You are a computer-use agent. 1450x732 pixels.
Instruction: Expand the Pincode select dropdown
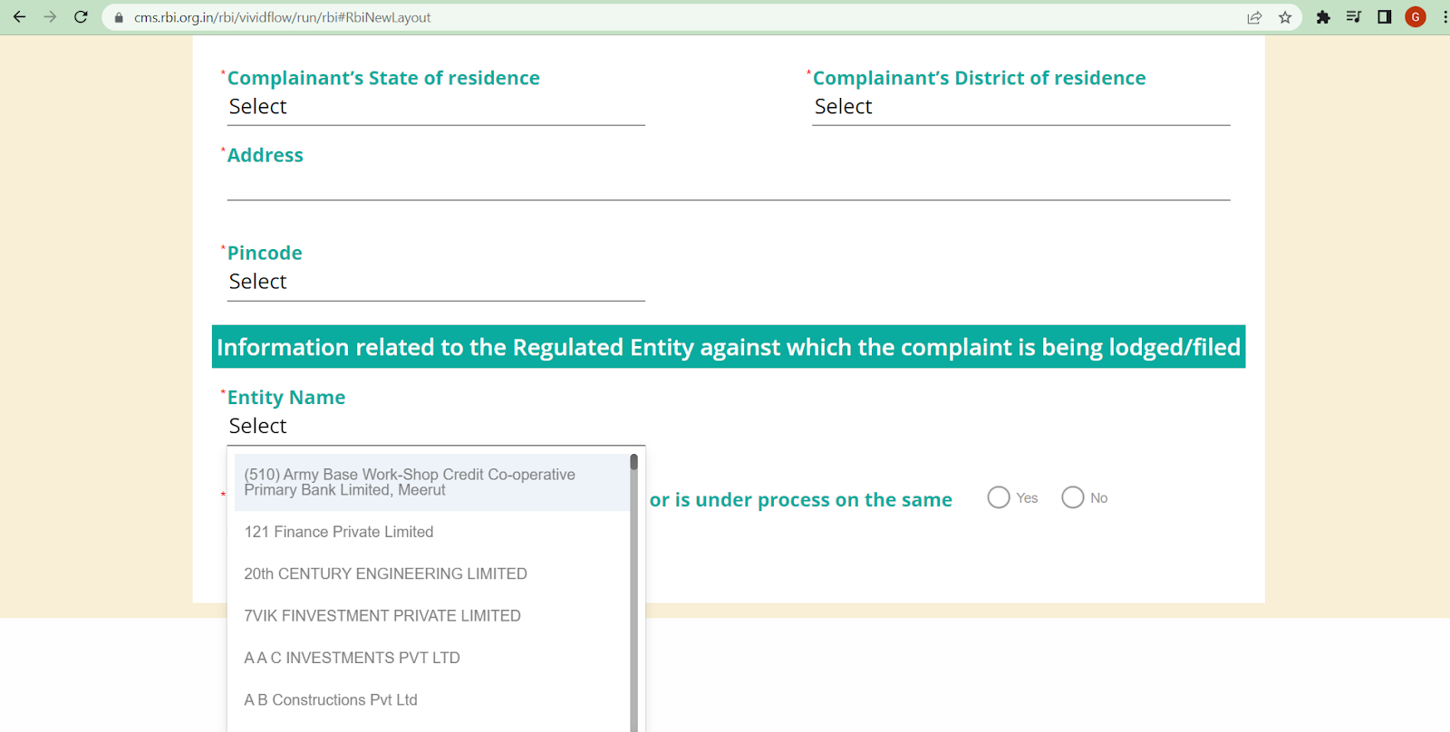click(435, 282)
